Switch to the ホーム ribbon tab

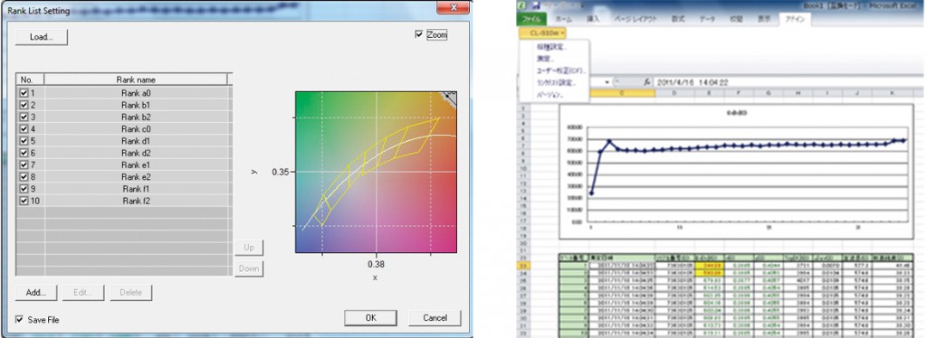pyautogui.click(x=565, y=19)
